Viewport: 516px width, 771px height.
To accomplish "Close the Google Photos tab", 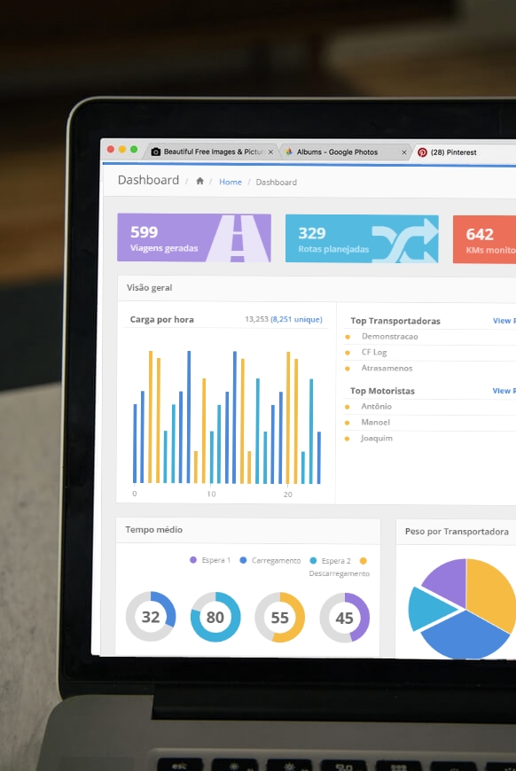I will [404, 152].
